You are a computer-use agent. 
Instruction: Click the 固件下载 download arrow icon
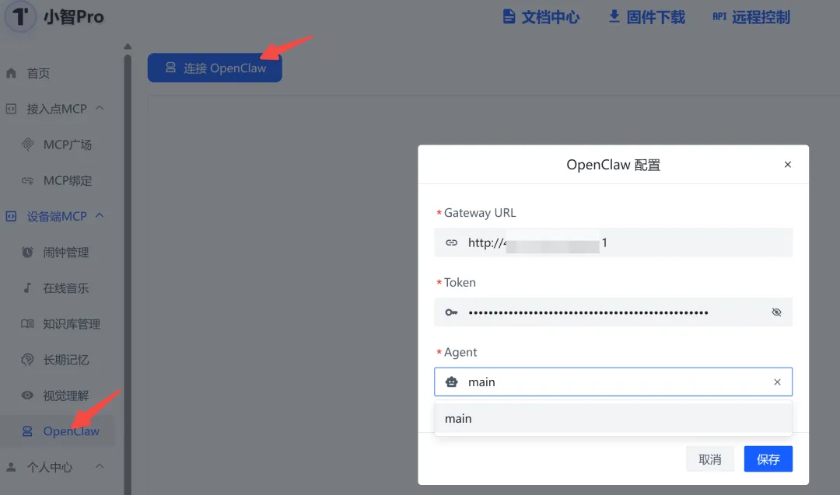pos(614,16)
